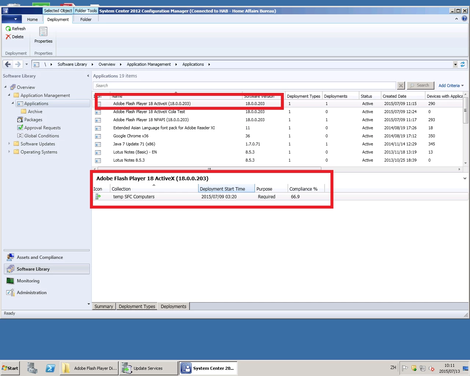Click in the Search input field
Screen dimensions: 470x376
245,86
